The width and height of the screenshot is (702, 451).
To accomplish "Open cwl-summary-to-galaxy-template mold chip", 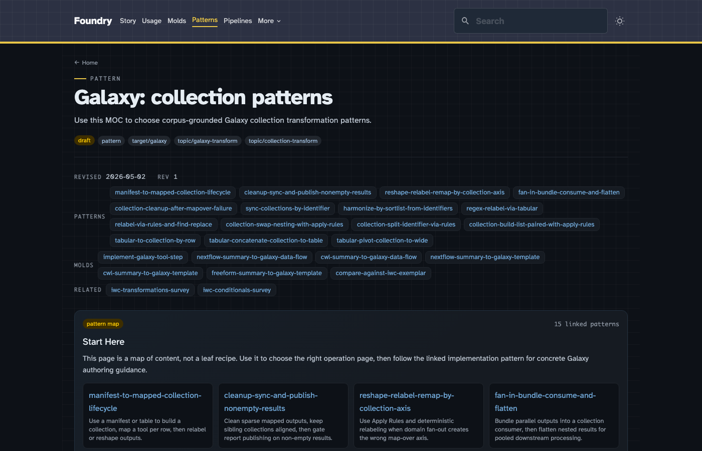I will point(150,273).
